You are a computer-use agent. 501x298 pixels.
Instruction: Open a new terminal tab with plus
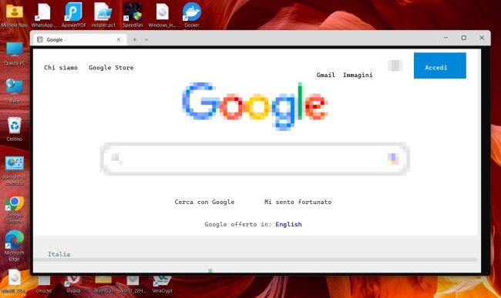coord(135,39)
